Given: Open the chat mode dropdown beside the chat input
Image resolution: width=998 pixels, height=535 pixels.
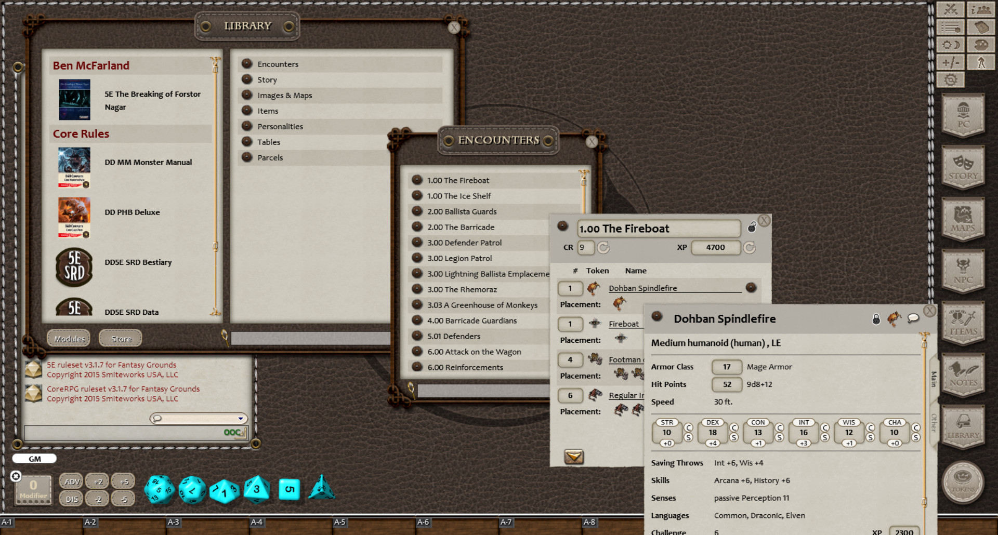Looking at the screenshot, I should (241, 418).
